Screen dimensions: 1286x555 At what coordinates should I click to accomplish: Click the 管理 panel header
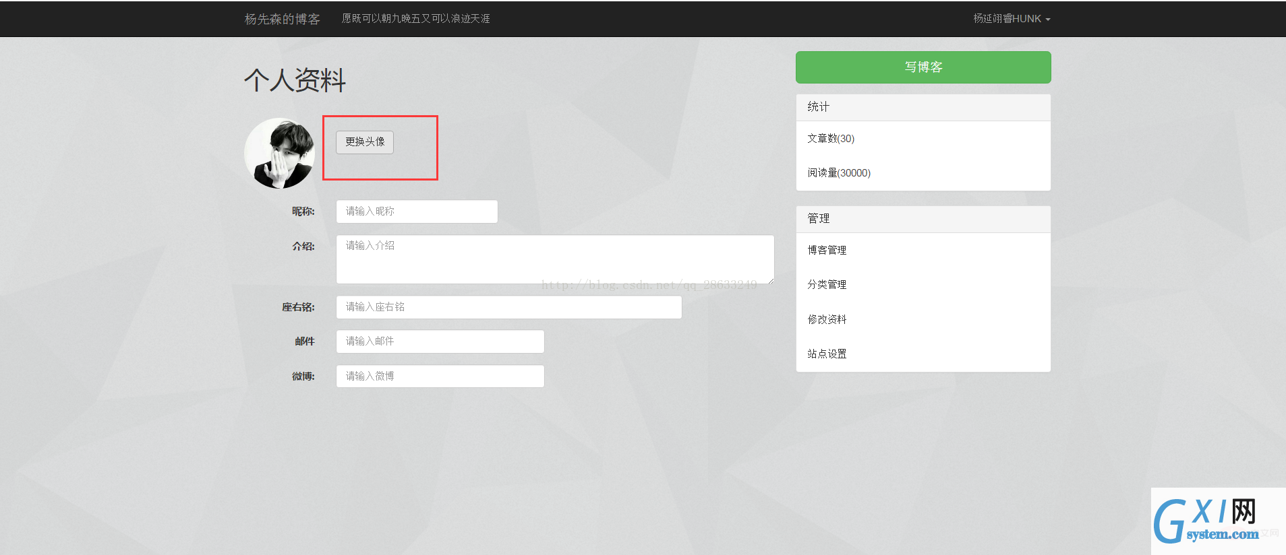[x=923, y=219]
